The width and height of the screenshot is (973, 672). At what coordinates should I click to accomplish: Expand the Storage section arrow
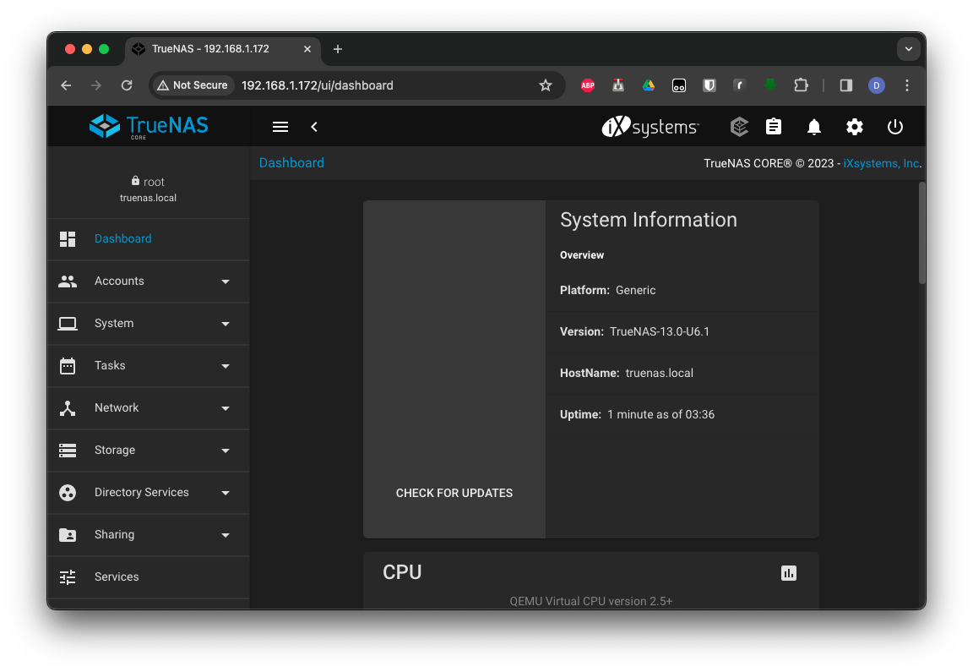(226, 451)
